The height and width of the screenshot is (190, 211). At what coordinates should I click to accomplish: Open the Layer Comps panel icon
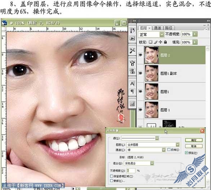click(132, 104)
